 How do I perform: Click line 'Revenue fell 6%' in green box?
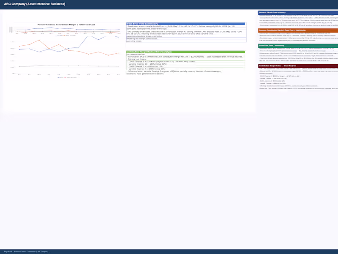(x=185, y=57)
